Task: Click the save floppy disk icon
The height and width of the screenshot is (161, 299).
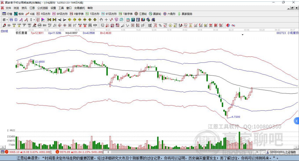Action: [143, 20]
